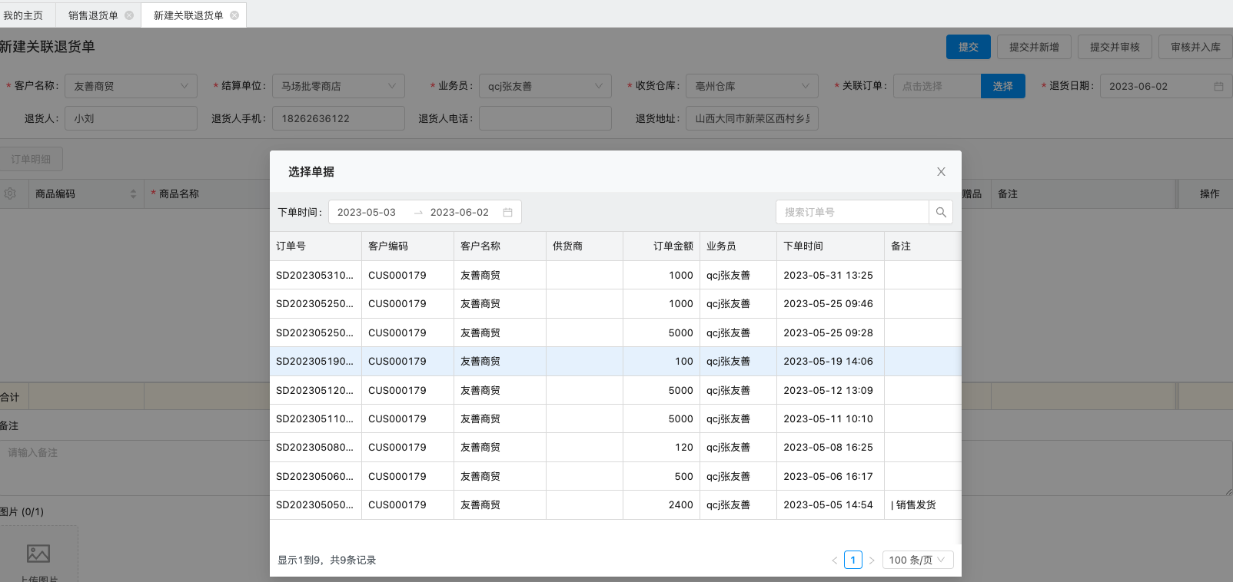The width and height of the screenshot is (1233, 582).
Task: Click 提交并新增 button
Action: click(x=1034, y=47)
